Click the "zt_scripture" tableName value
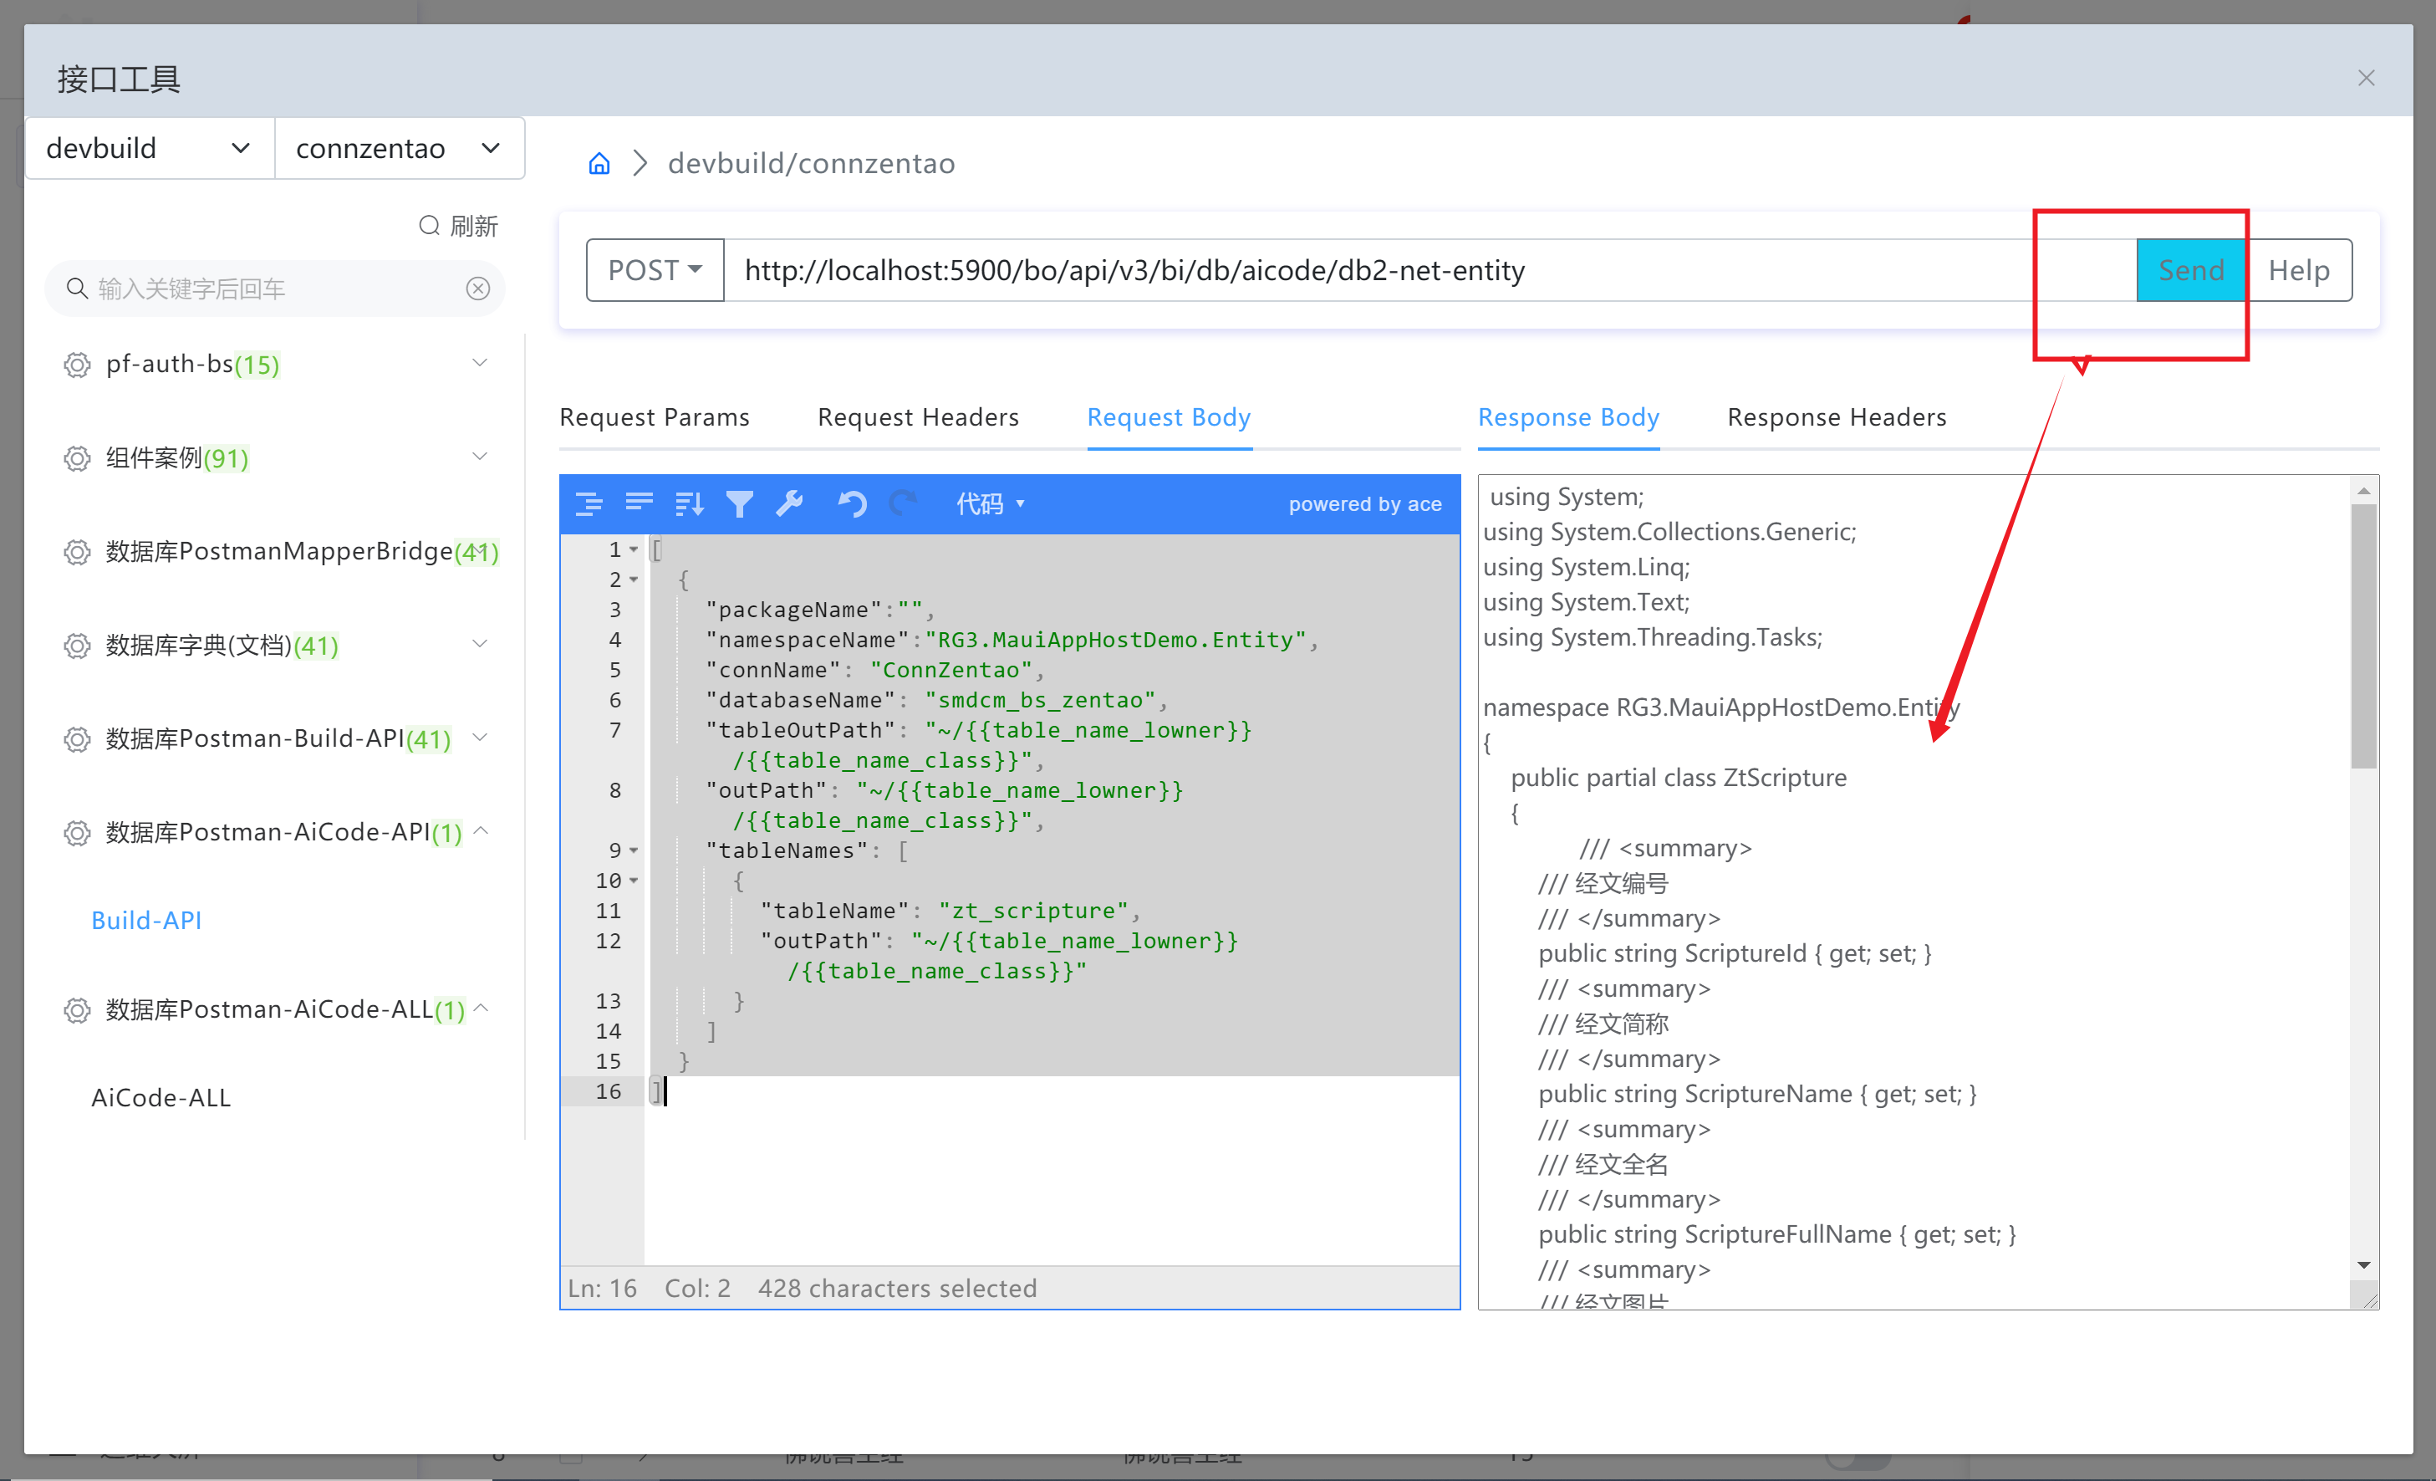The height and width of the screenshot is (1481, 2436). point(1033,912)
